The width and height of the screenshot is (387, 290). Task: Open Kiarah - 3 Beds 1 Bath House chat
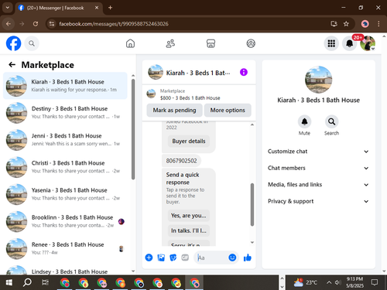pyautogui.click(x=65, y=86)
